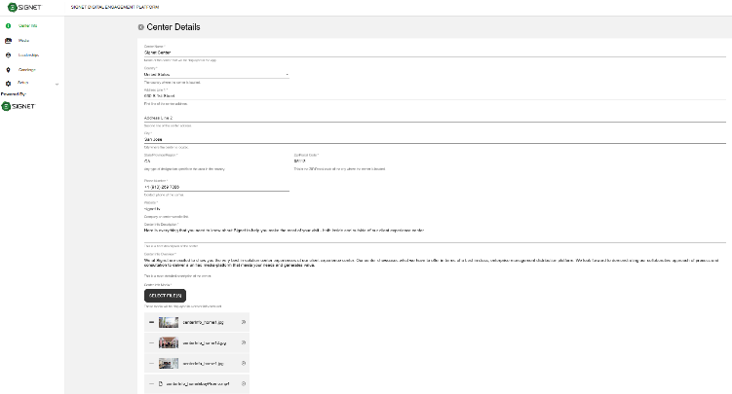This screenshot has width=732, height=394.
Task: Click the third media file name text
Action: [203, 363]
